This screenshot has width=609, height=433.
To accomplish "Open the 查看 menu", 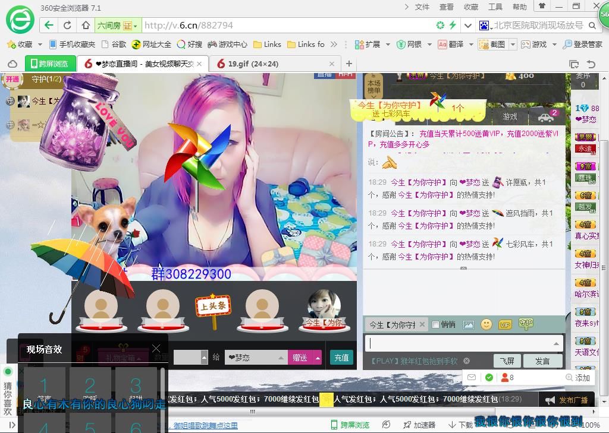I will point(446,7).
